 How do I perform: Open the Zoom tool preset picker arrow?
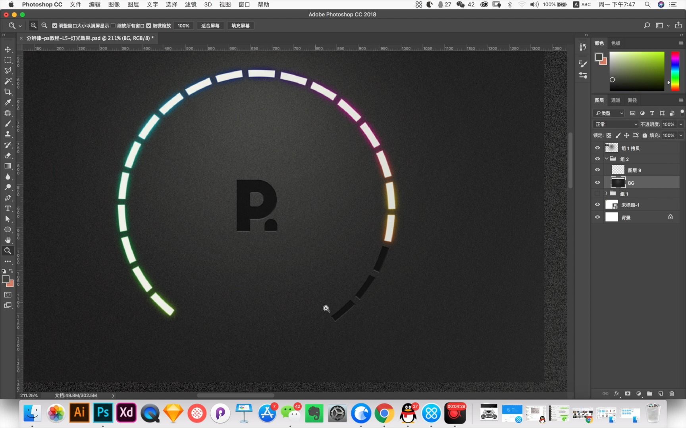(x=20, y=26)
